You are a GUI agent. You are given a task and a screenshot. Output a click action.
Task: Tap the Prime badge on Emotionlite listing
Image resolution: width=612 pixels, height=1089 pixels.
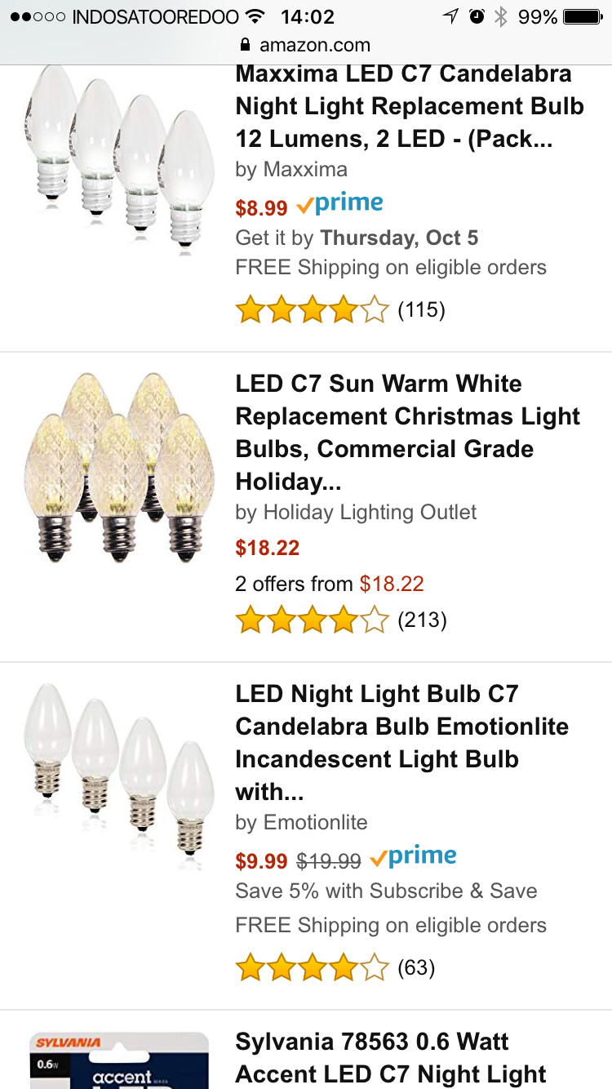(x=413, y=858)
